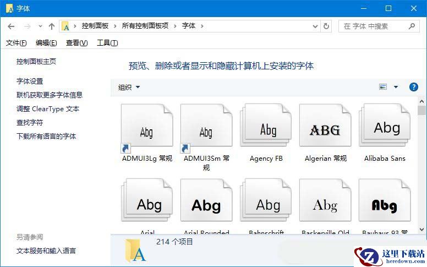Click the back navigation arrow
This screenshot has width=427, height=267.
11,26
